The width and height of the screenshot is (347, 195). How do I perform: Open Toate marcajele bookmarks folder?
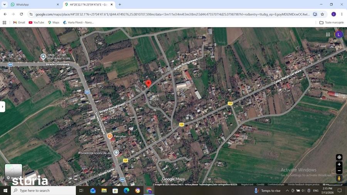pyautogui.click(x=332, y=22)
